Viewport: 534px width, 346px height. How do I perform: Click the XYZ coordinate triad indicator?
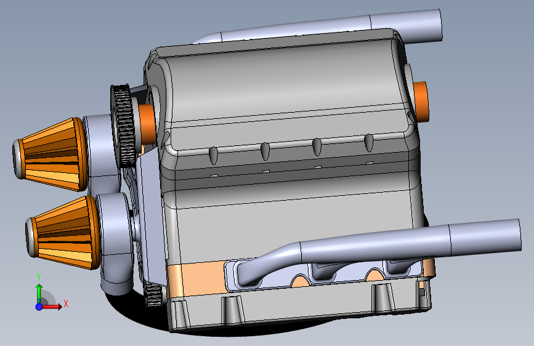51,292
